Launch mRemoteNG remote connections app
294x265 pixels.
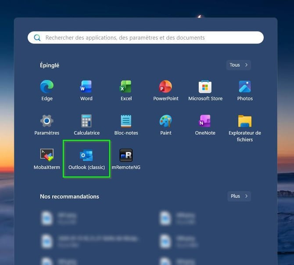(x=126, y=159)
